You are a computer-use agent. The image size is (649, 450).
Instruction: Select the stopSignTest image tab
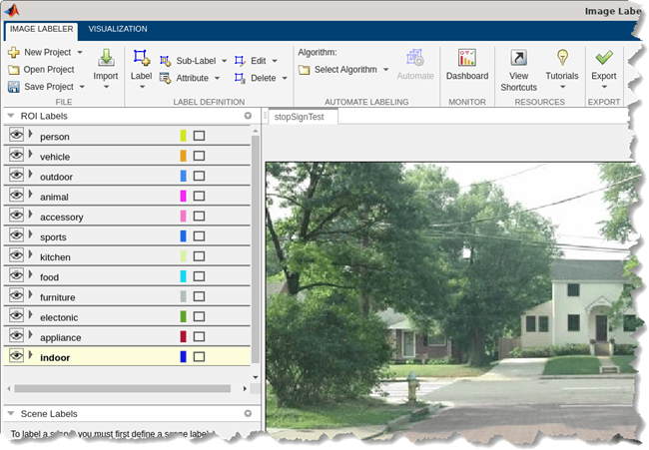[x=300, y=117]
